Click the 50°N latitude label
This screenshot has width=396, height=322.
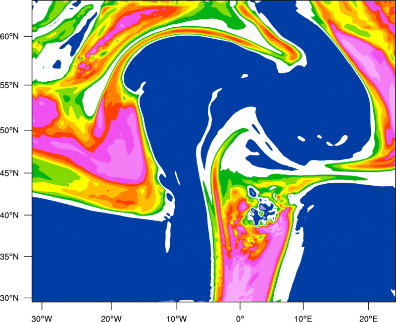point(9,130)
